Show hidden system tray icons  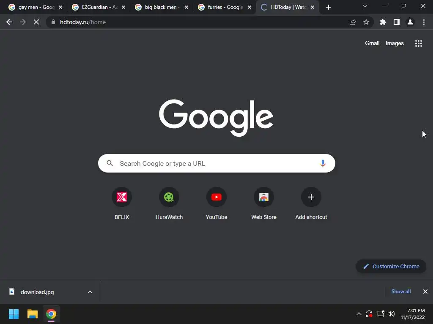pyautogui.click(x=359, y=314)
